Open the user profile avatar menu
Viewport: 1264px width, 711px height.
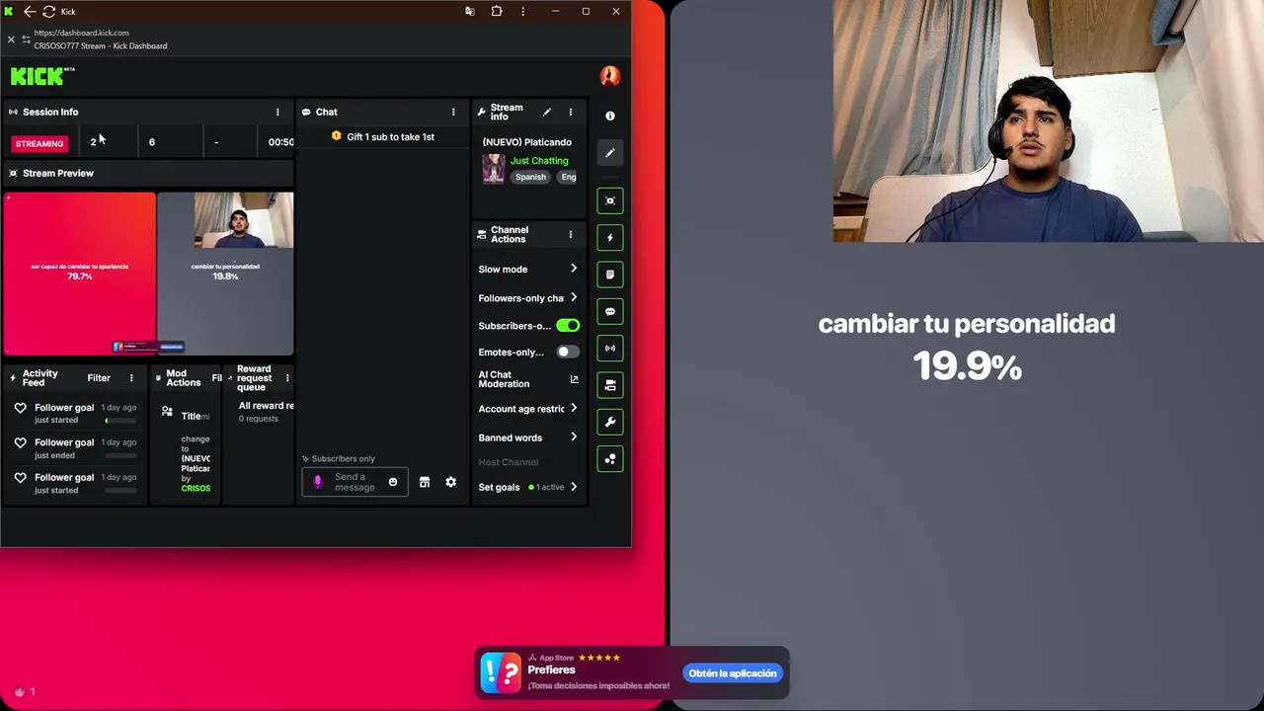[610, 76]
